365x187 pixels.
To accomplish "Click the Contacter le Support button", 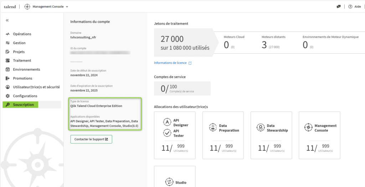I will pos(91,139).
